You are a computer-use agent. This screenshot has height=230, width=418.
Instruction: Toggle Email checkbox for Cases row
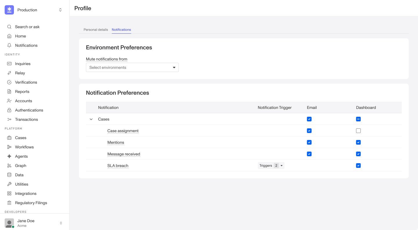coord(309,119)
